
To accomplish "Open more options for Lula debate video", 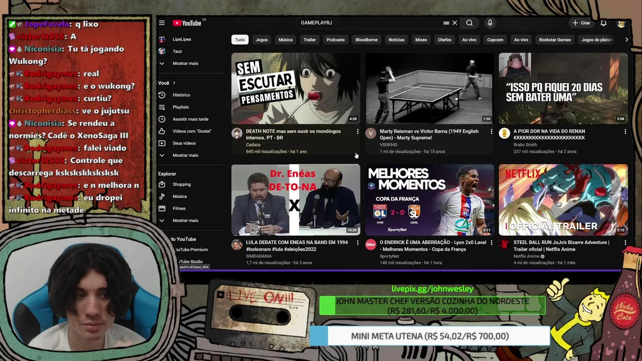I will pos(358,243).
